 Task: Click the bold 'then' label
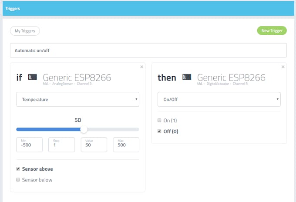coord(167,77)
